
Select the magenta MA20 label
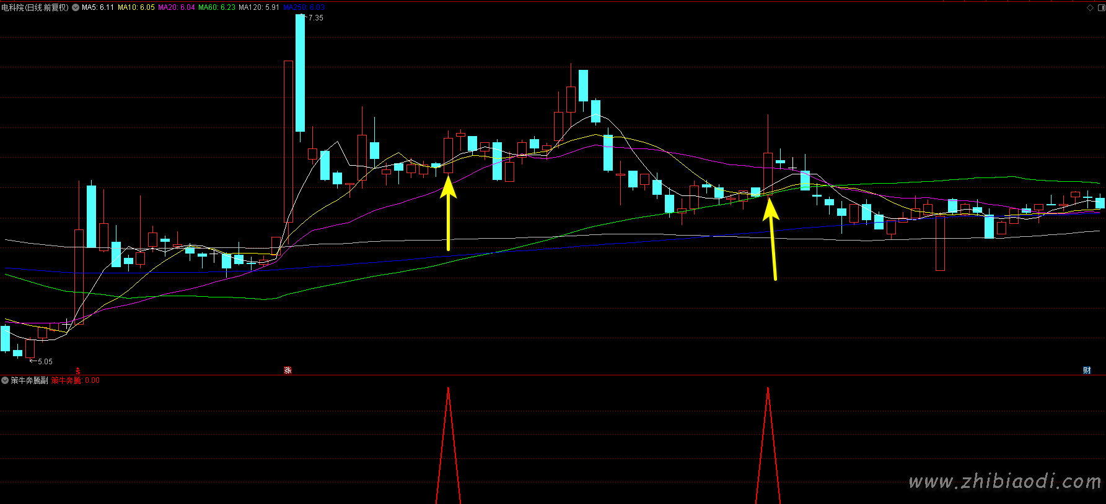pyautogui.click(x=177, y=7)
